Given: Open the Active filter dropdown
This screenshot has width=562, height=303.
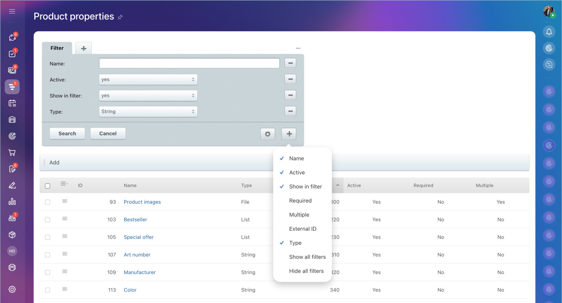Looking at the screenshot, I should click(148, 79).
